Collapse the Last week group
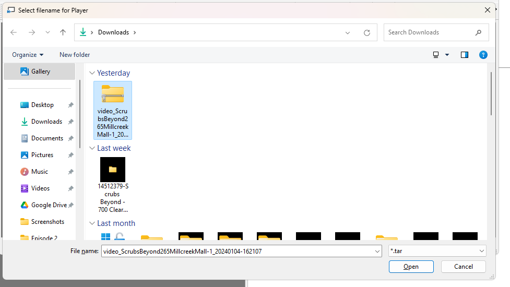 pos(92,148)
